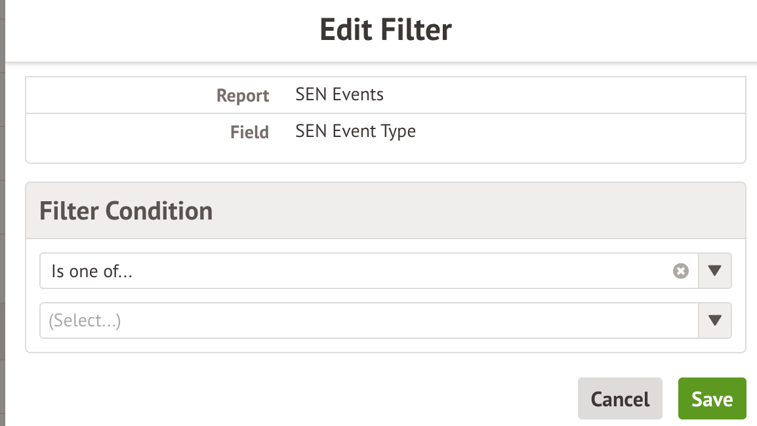The image size is (757, 426).
Task: Expand the "Is one of..." condition dropdown arrow
Action: tap(715, 271)
